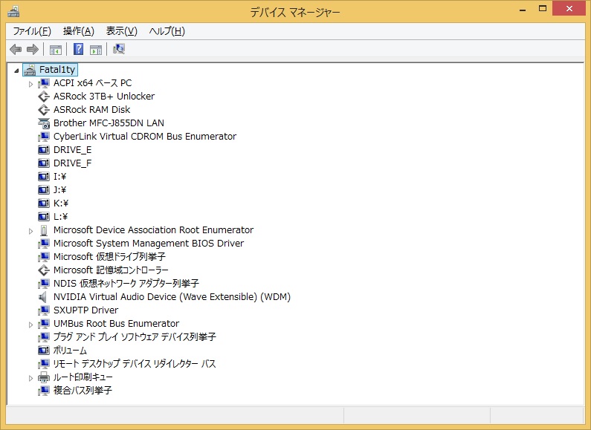591x430 pixels.
Task: Open the ファイル(F) menu
Action: [32, 31]
